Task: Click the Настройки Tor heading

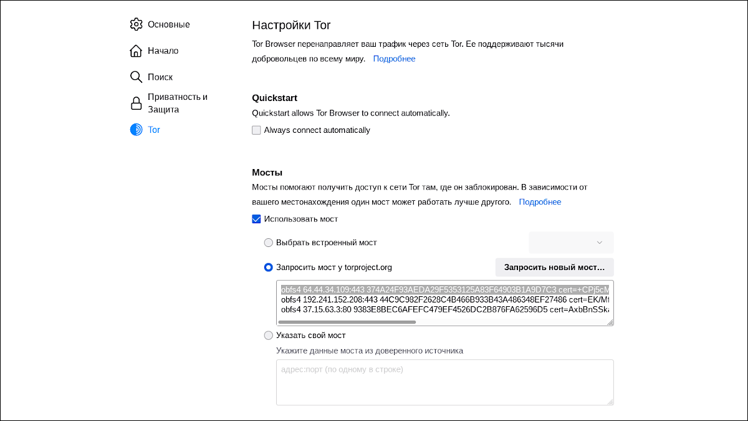Action: [x=291, y=26]
